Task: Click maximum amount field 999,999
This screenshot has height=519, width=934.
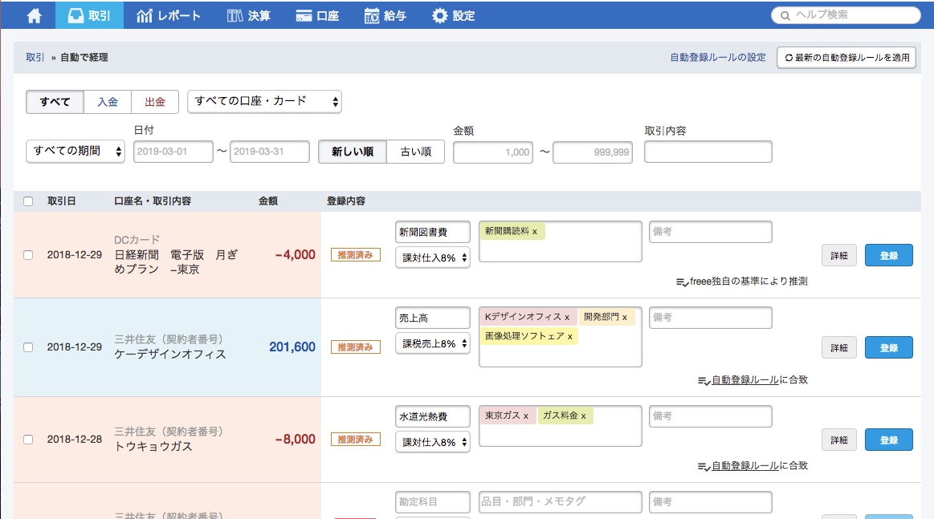Action: [x=593, y=152]
